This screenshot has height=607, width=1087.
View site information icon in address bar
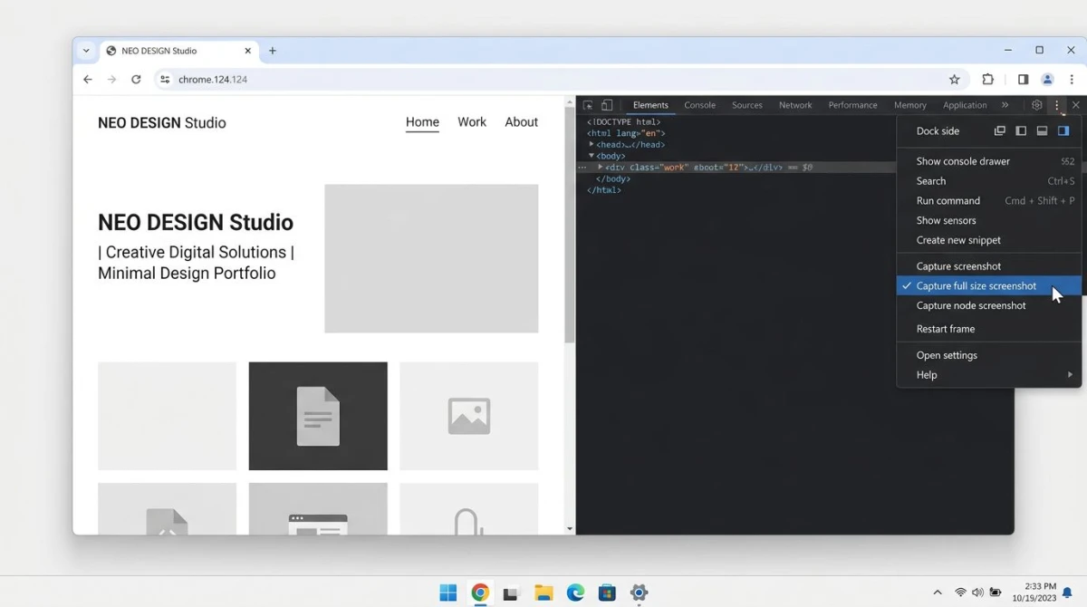coord(165,80)
